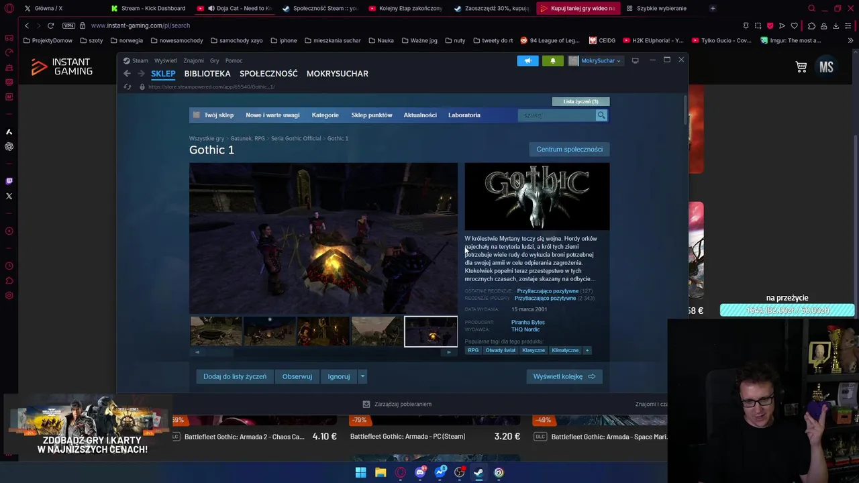Open the Znajomi menu
Screen dimensions: 859x483
click(193, 60)
